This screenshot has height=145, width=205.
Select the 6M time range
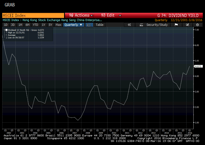tap(27, 25)
